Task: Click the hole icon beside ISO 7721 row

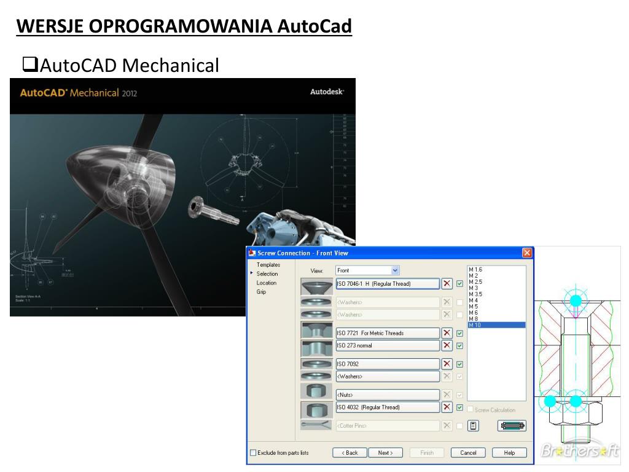Action: coord(316,330)
